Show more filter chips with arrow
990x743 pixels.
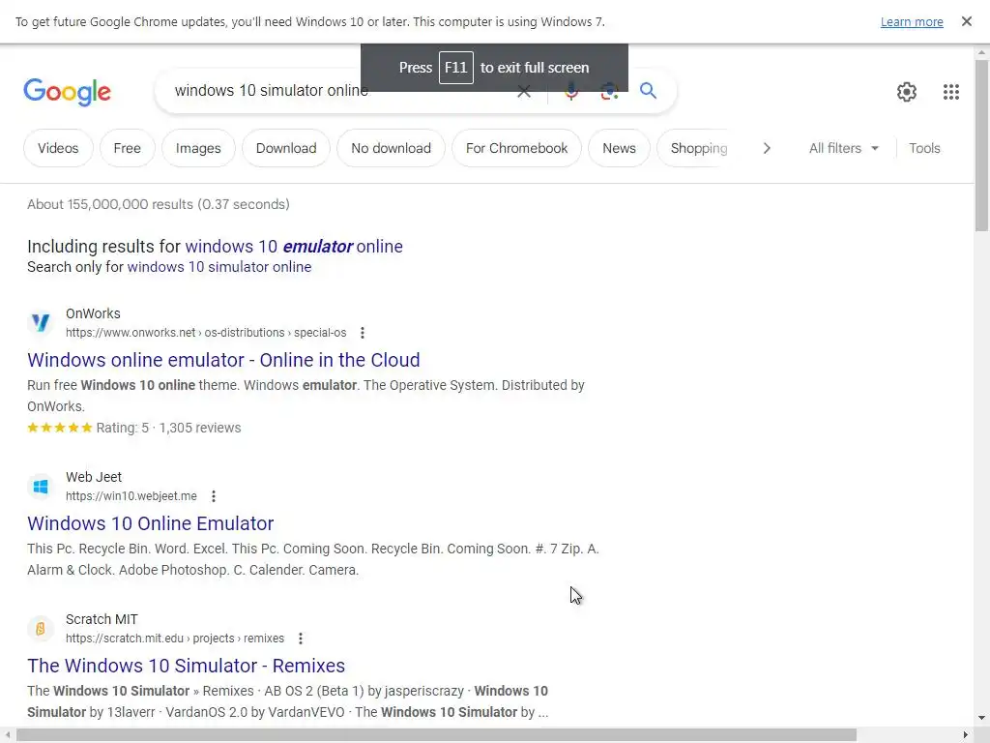pos(767,148)
